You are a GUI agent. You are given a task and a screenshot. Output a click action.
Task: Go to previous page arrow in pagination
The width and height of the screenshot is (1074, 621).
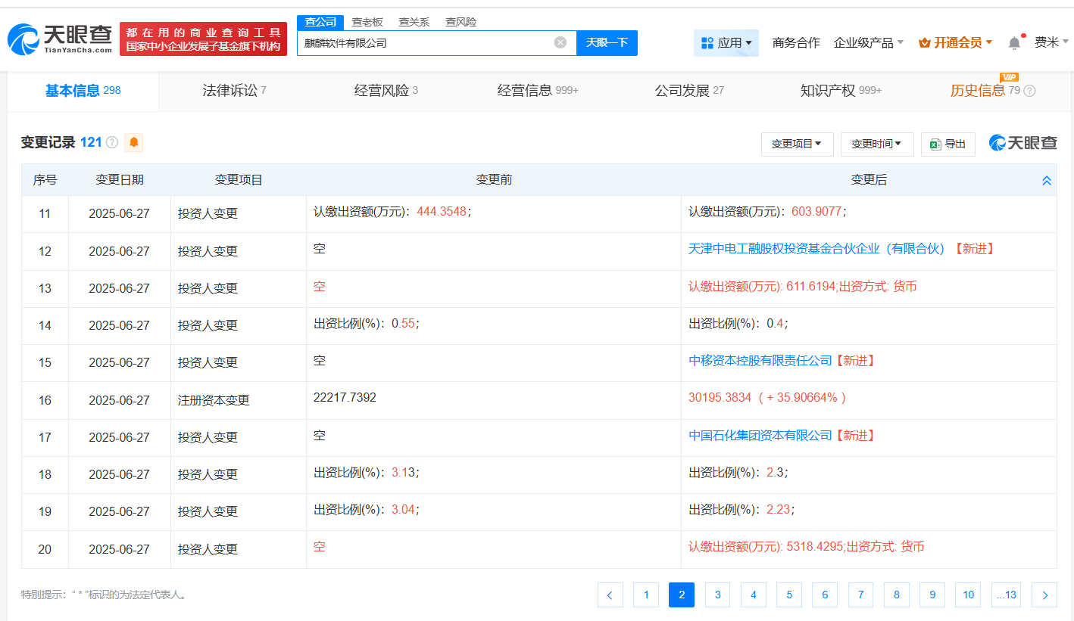click(x=610, y=595)
